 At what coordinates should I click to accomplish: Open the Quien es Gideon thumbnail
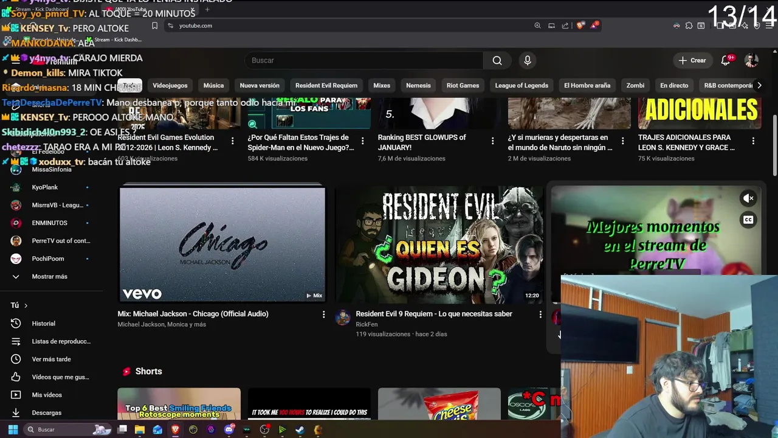click(439, 245)
